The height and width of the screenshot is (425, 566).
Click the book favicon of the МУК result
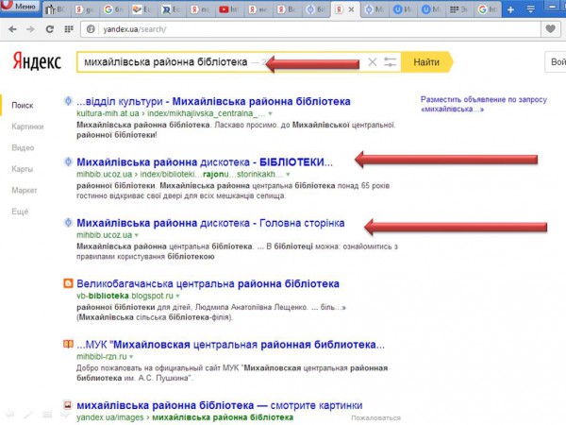(68, 344)
